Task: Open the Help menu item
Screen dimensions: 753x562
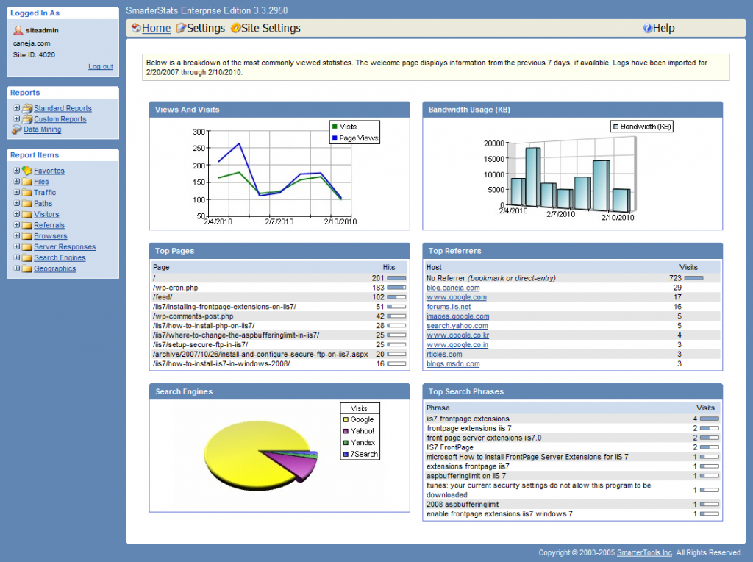Action: click(663, 29)
